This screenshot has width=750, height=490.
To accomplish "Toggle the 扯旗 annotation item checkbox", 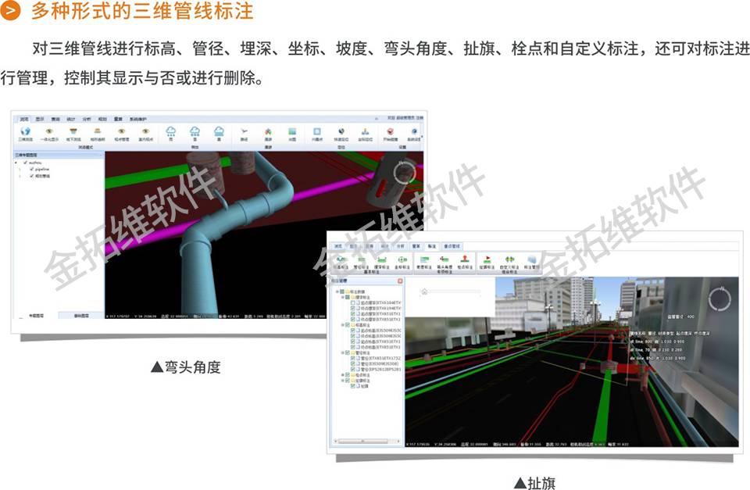I will click(x=354, y=386).
